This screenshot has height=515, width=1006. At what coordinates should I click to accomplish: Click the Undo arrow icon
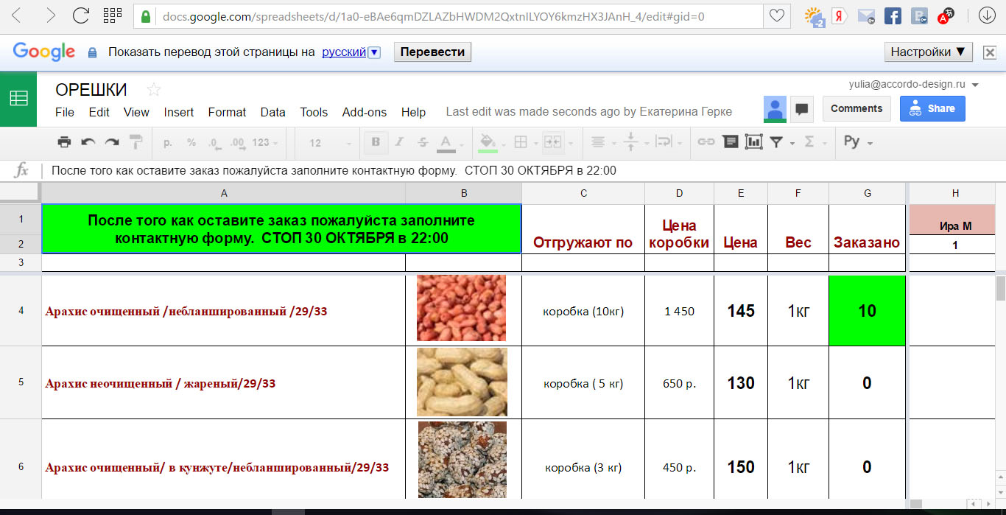88,142
